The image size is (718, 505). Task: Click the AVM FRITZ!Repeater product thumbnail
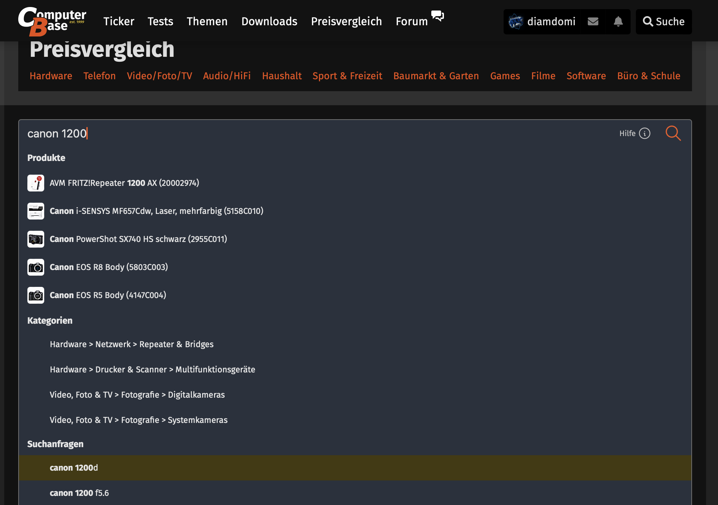pyautogui.click(x=36, y=183)
